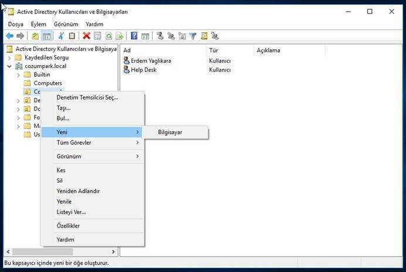Image resolution: width=406 pixels, height=272 pixels.
Task: Choose Yeniden Adlandır context menu item
Action: pyautogui.click(x=92, y=191)
